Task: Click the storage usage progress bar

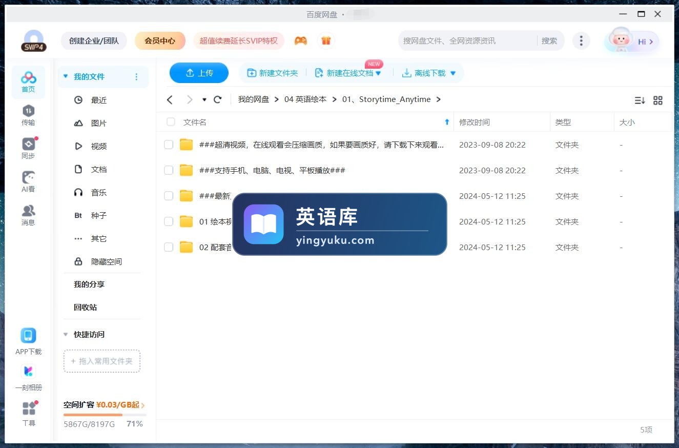Action: [105, 415]
